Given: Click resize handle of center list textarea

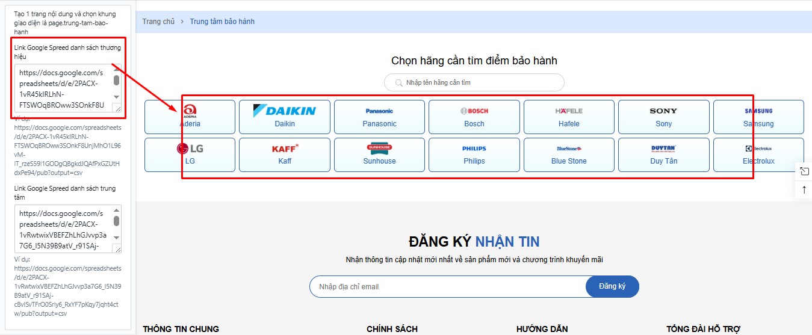Looking at the screenshot, I should [x=117, y=249].
